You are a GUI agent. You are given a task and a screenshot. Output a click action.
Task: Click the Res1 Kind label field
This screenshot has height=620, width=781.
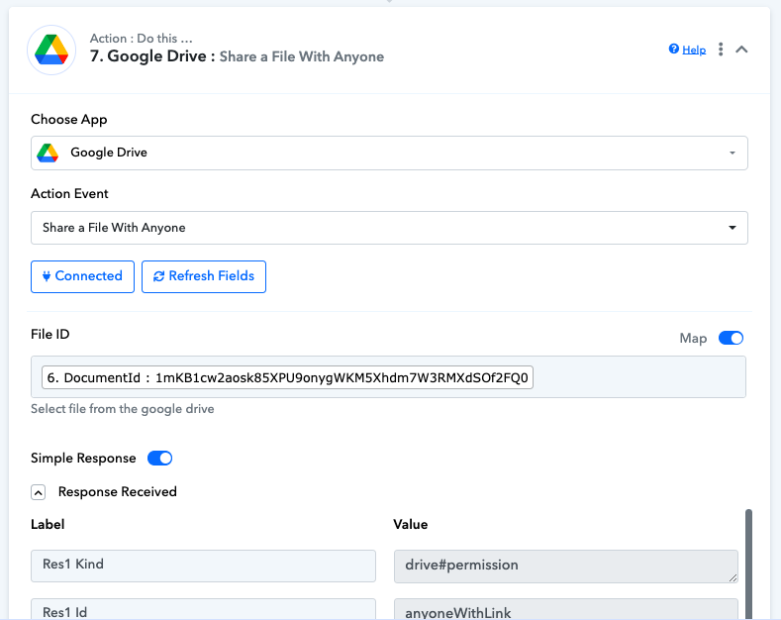tap(203, 566)
